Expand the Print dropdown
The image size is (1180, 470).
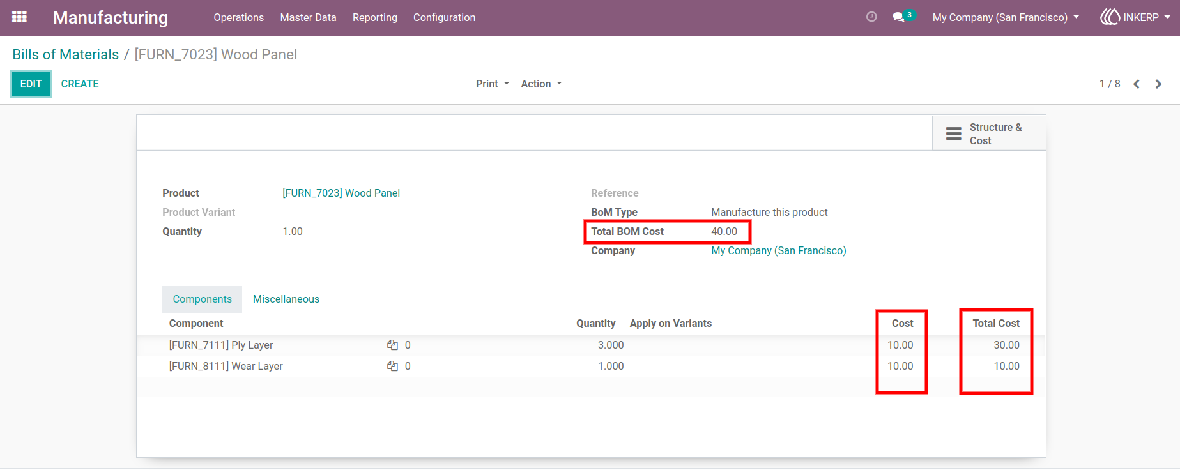493,84
